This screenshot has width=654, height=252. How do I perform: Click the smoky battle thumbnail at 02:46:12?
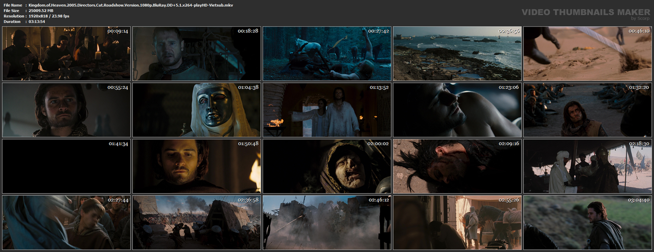(x=327, y=222)
